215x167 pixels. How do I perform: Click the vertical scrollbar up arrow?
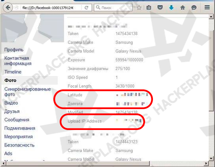coord(211,17)
